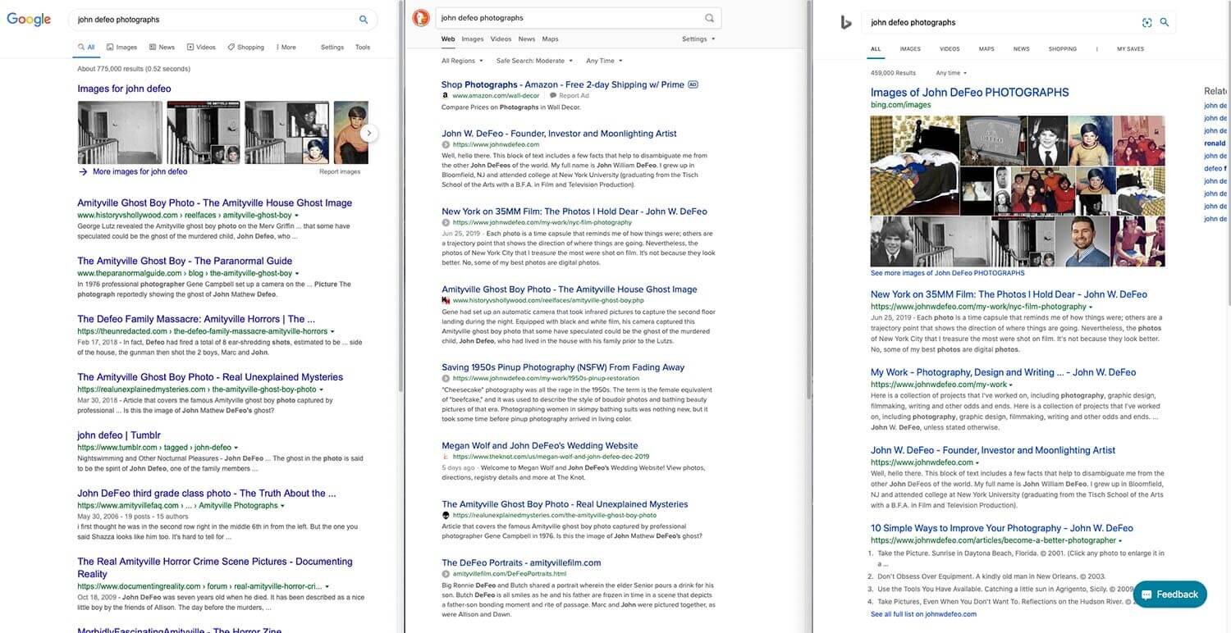Click Bing's visual search camera icon
The width and height of the screenshot is (1231, 633).
(x=1147, y=22)
